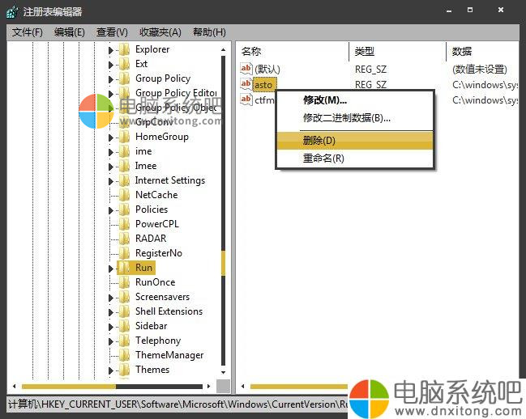Open the 编辑(E) menu
This screenshot has width=526, height=419.
70,32
